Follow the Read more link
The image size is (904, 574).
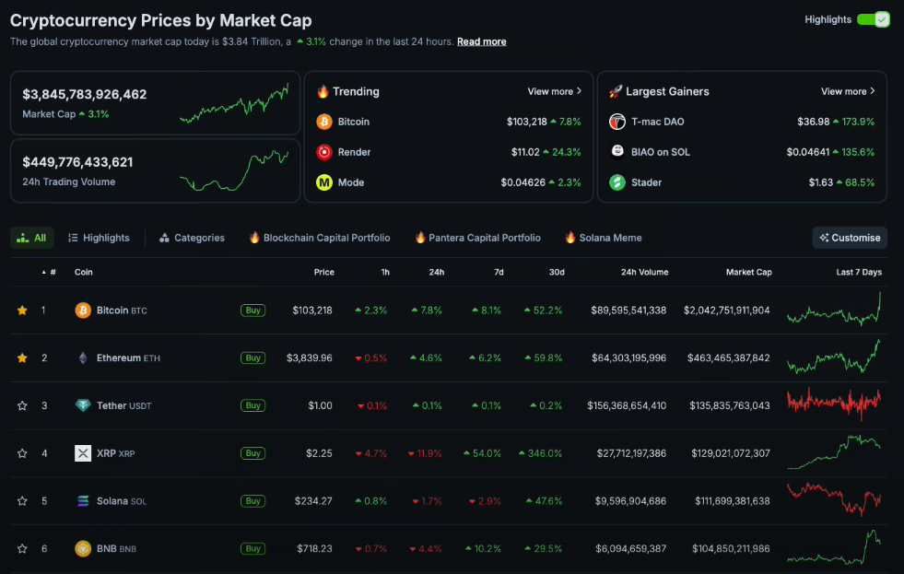481,41
